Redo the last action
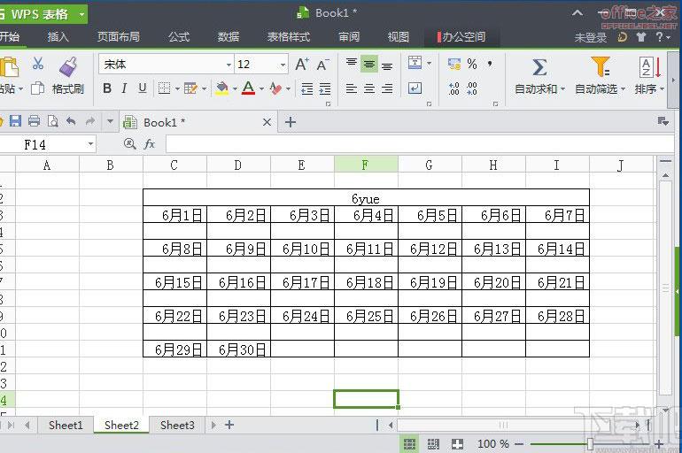The height and width of the screenshot is (453, 682). pos(90,120)
